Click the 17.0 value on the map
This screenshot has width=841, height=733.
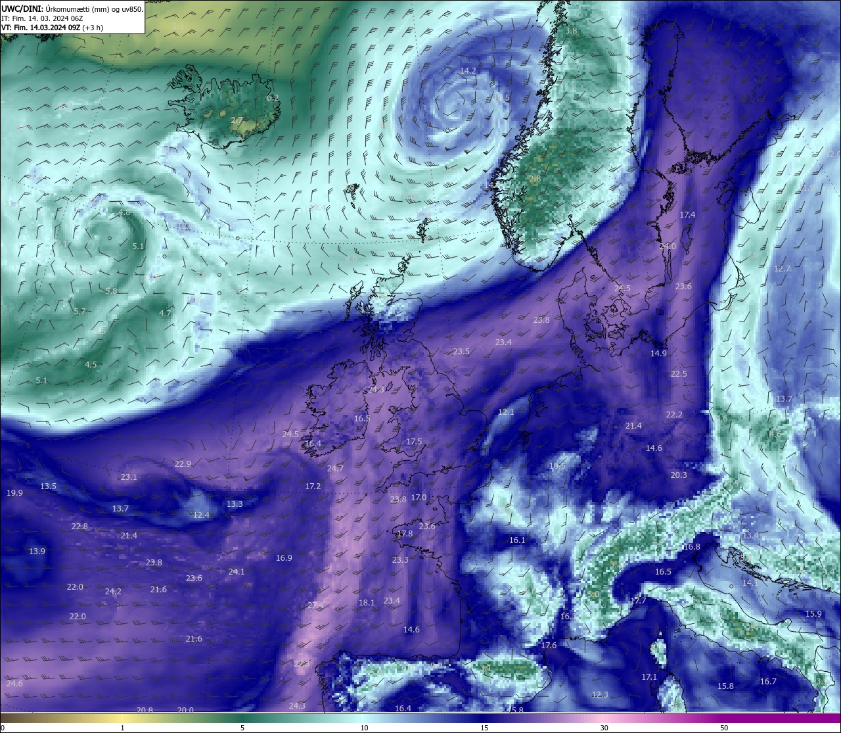(x=419, y=498)
